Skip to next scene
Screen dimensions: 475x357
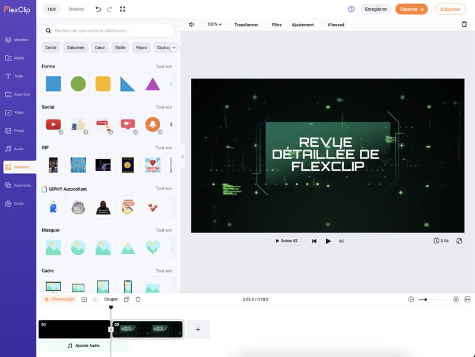tap(341, 241)
